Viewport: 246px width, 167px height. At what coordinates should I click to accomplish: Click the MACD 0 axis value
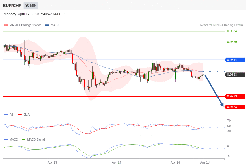[x=228, y=146]
